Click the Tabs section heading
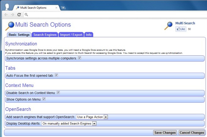The image size is (207, 137). (x=10, y=68)
